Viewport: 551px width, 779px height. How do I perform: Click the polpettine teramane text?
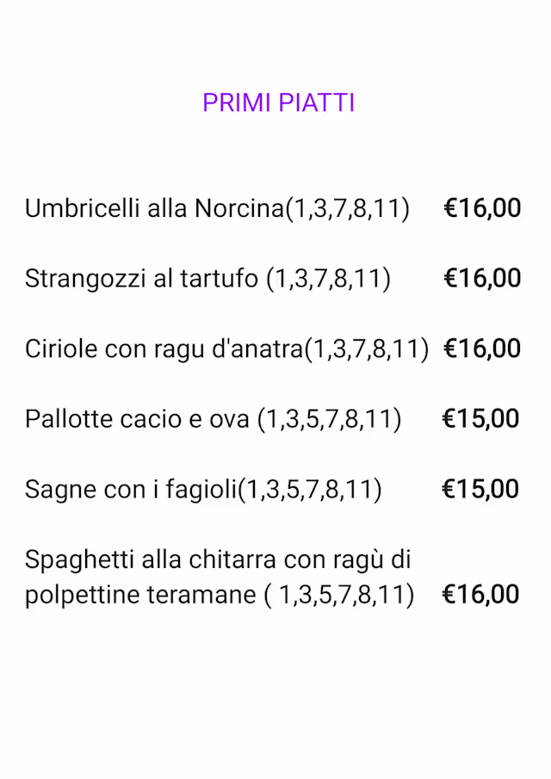pos(139,595)
